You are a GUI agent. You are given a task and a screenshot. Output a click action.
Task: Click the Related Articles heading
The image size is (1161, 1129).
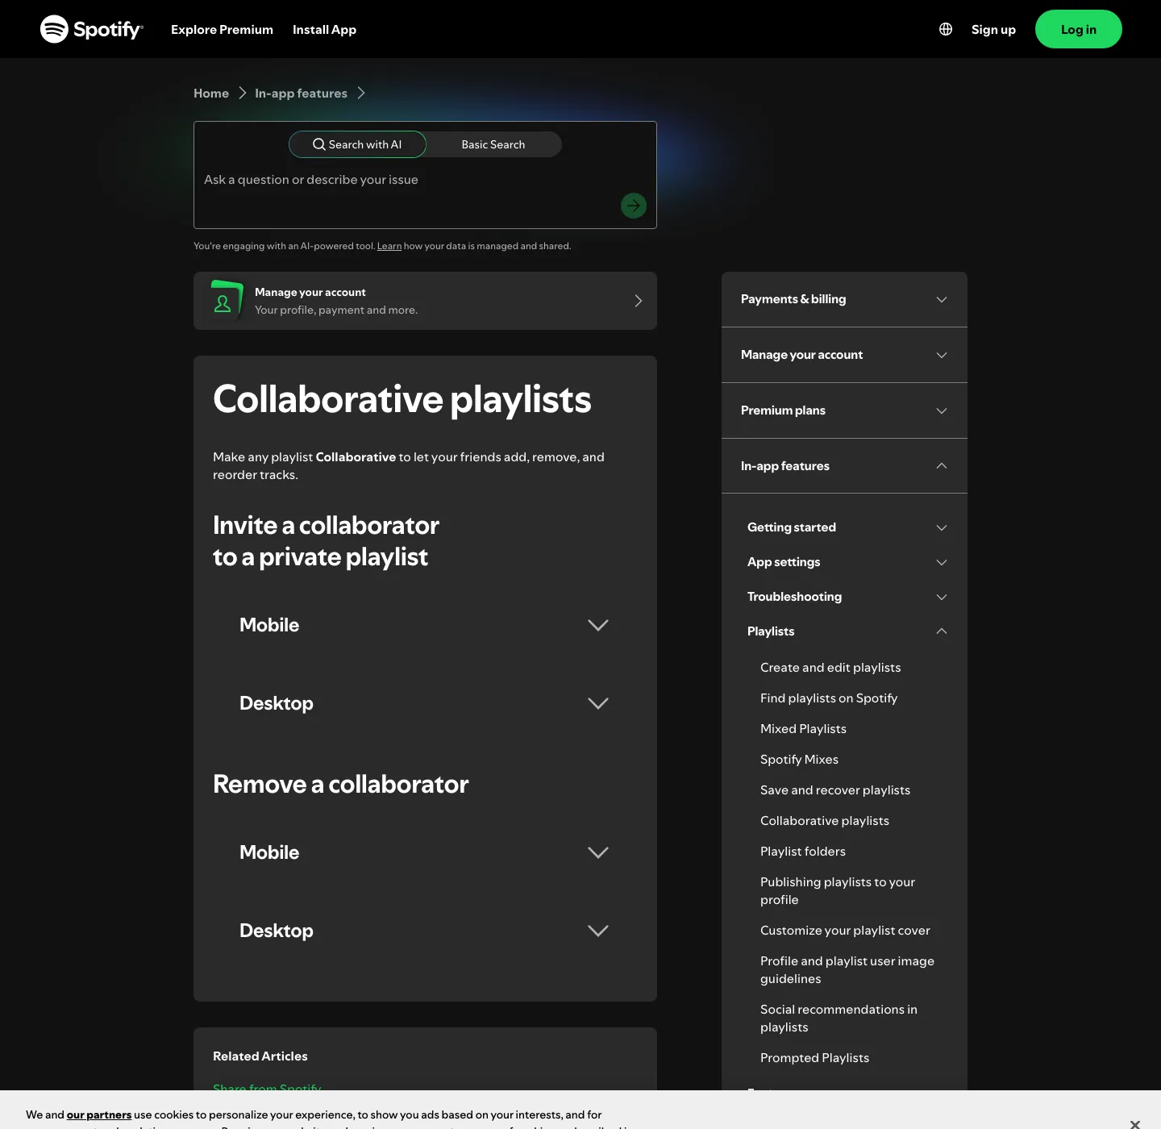click(x=260, y=1056)
